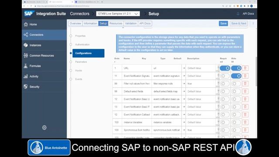279x157 pixels.
Task: Click the browser back arrow
Action: coord(24,6)
